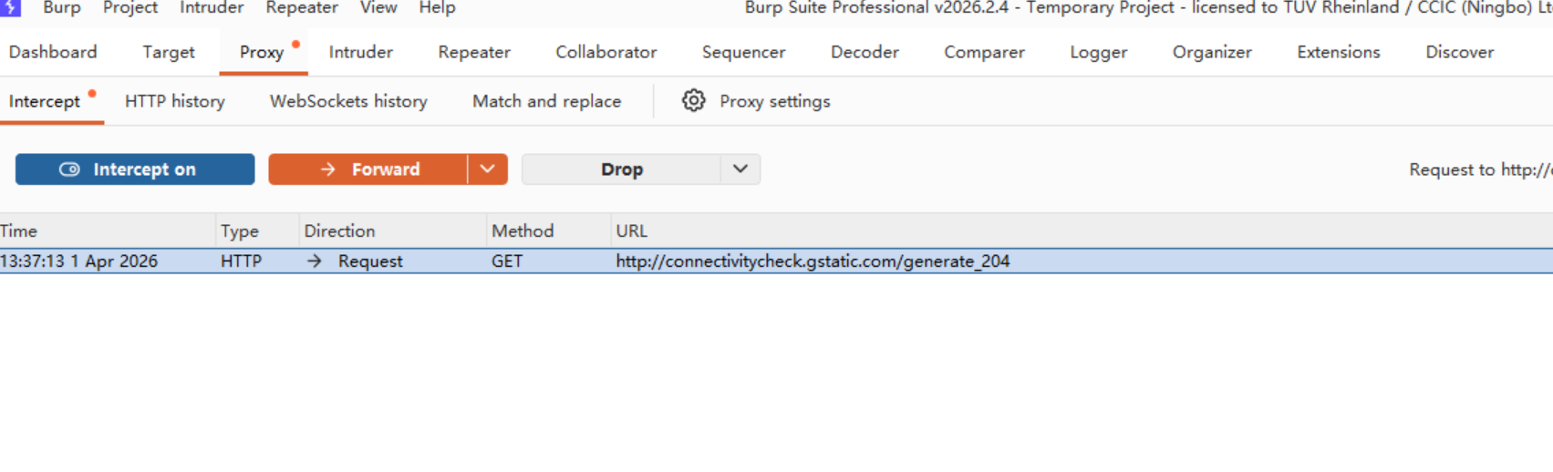Switch to the Comparer tab
Screen dimensions: 1553x472
[x=984, y=52]
